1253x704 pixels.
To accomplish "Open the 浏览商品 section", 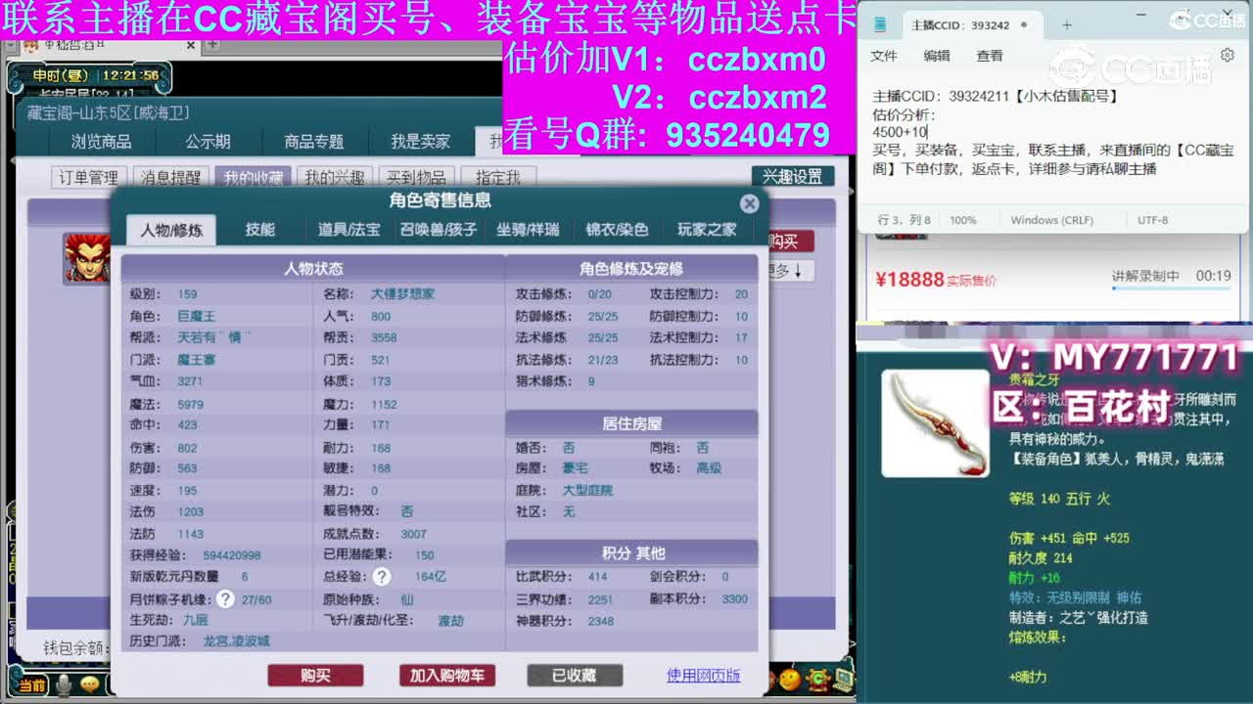I will pos(101,142).
